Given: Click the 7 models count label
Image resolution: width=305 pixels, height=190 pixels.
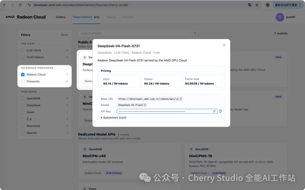Looking at the screenshot, I should coord(281,33).
